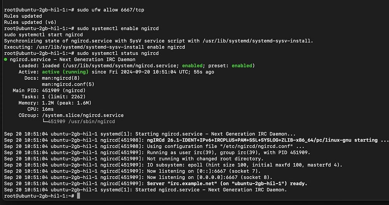
Task: Click the green service status dot
Action: (5, 60)
